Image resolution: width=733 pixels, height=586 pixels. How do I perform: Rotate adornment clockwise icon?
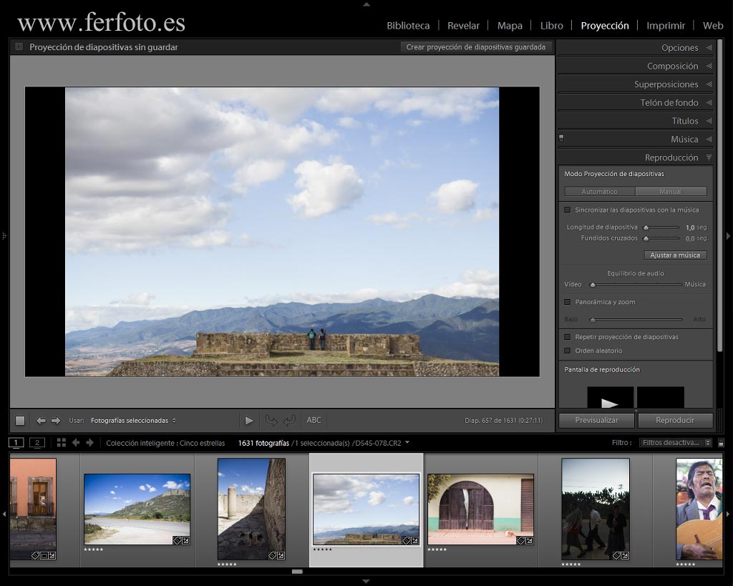(289, 421)
